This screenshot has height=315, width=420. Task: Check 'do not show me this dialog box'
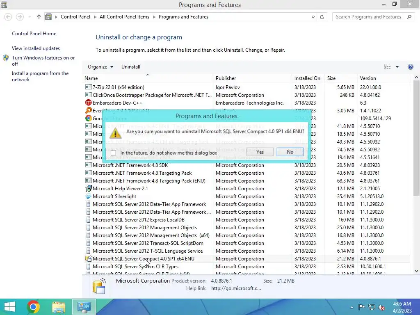(x=114, y=153)
